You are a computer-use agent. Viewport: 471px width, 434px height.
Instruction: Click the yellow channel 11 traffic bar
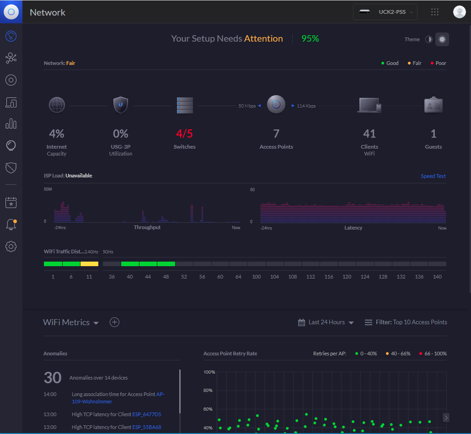click(89, 264)
